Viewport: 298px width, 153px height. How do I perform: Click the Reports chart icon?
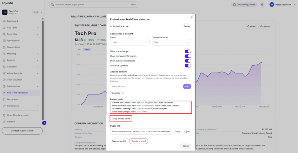point(4,60)
